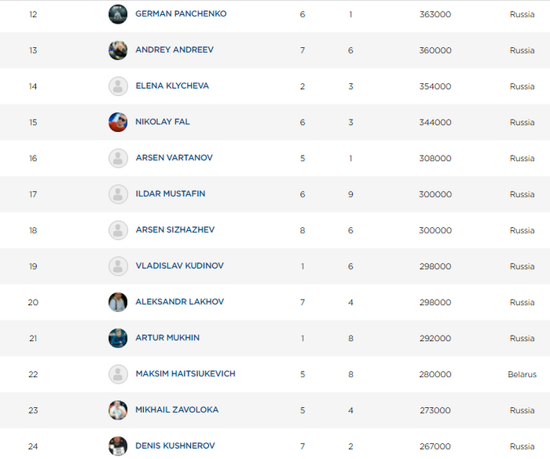Image resolution: width=550 pixels, height=459 pixels.
Task: Click Andrey Andreev's profile photo
Action: [118, 50]
